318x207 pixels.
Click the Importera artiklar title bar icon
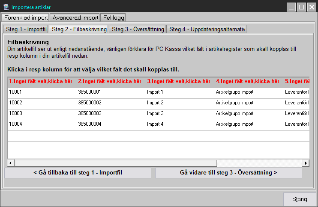click(x=6, y=7)
